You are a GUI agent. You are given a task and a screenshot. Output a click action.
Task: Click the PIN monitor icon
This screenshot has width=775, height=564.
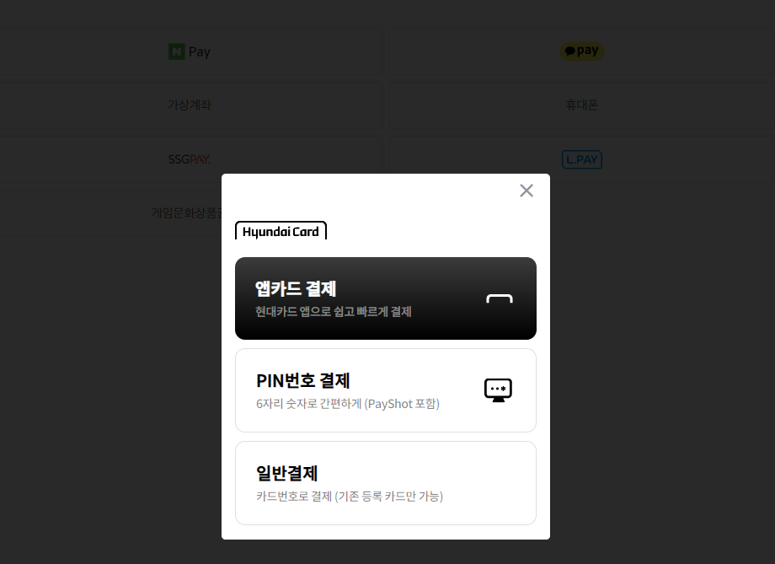click(x=498, y=390)
